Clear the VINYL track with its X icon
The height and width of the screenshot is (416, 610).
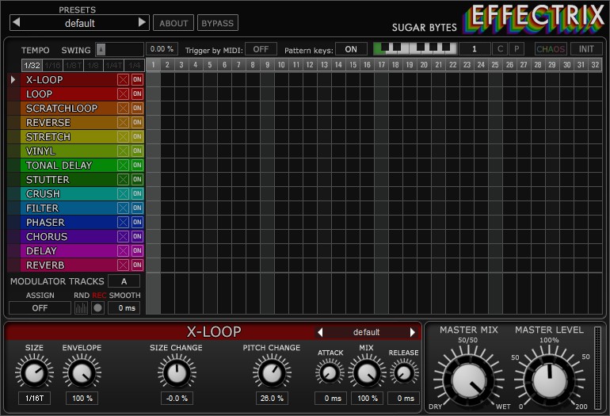point(123,151)
